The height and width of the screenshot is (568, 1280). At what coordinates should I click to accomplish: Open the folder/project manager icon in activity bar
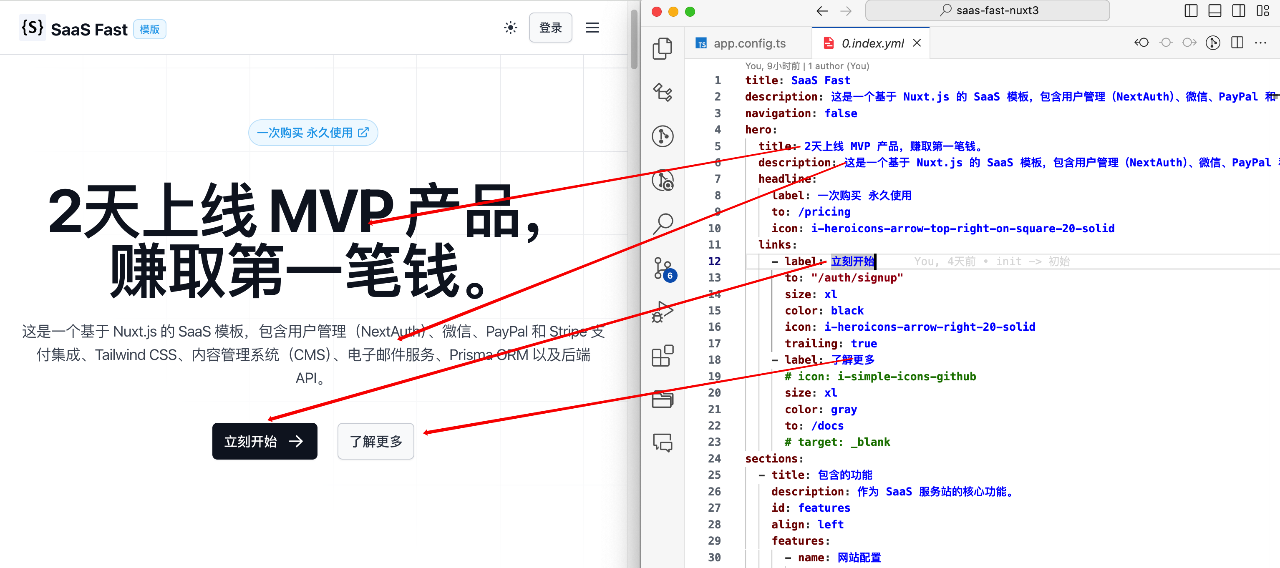point(663,399)
